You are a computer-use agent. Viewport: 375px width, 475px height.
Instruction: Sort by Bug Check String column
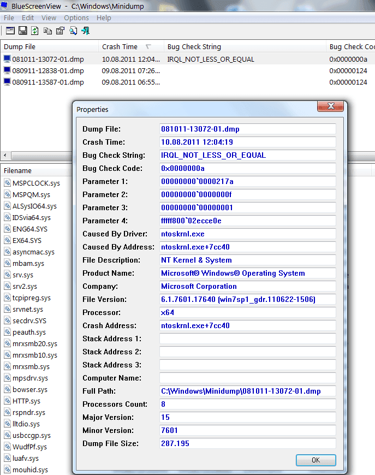[245, 46]
